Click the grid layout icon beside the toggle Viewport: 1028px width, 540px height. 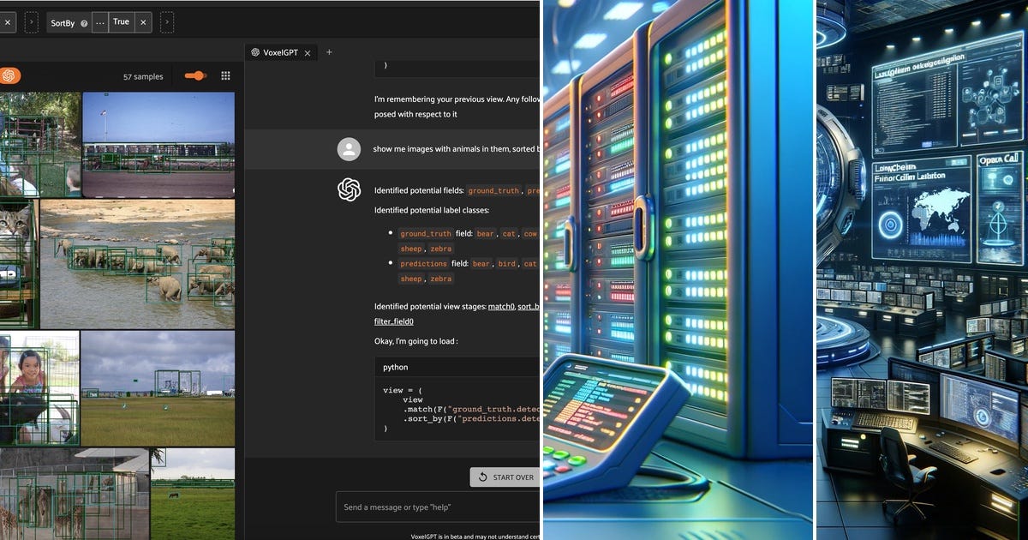pos(225,75)
